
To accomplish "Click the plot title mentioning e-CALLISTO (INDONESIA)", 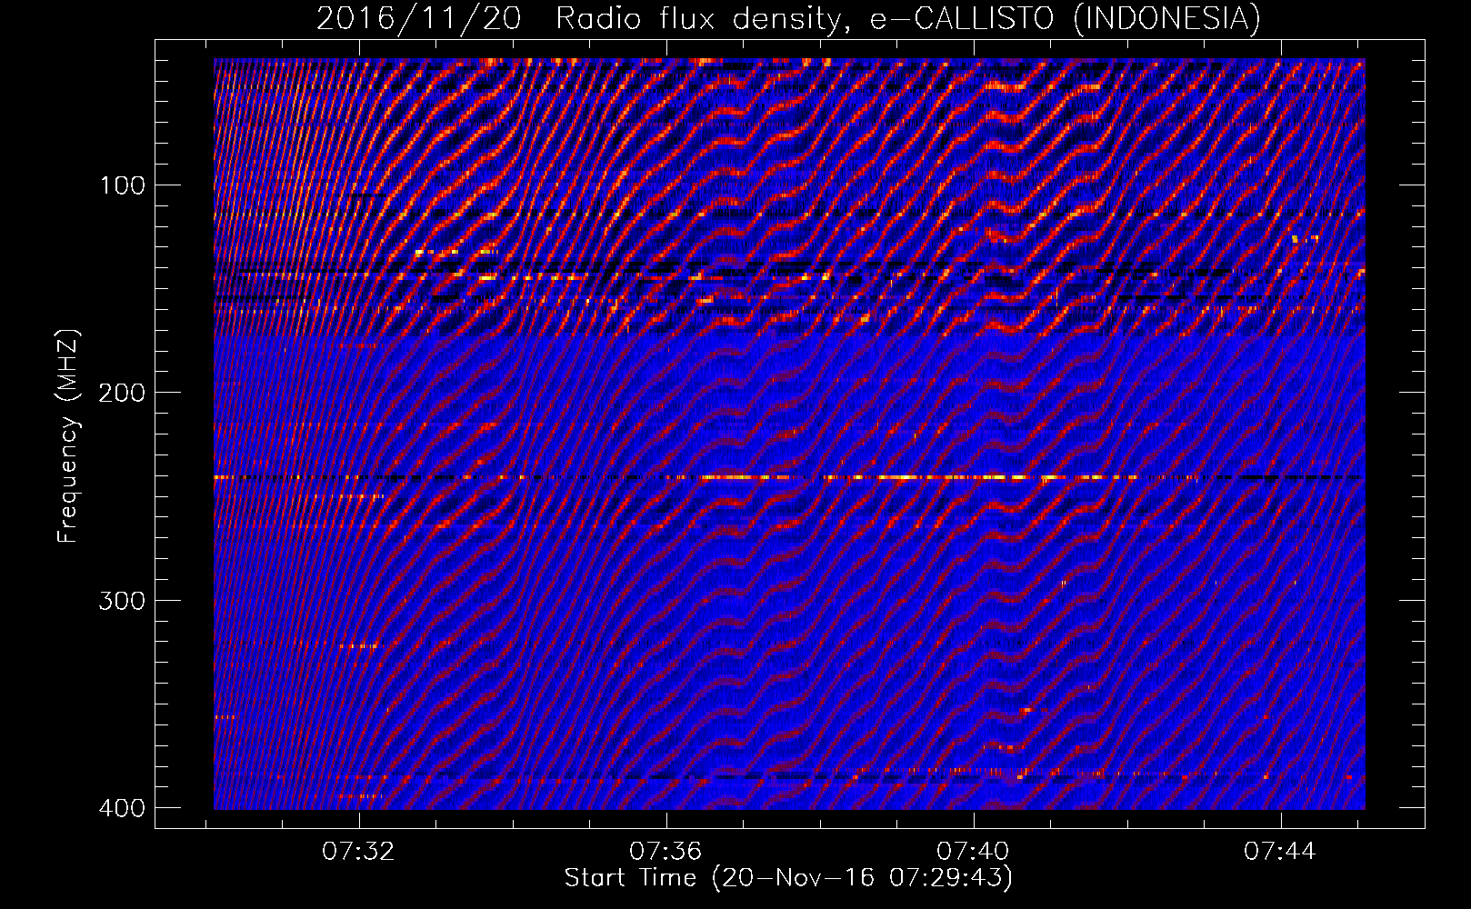I will (x=788, y=18).
